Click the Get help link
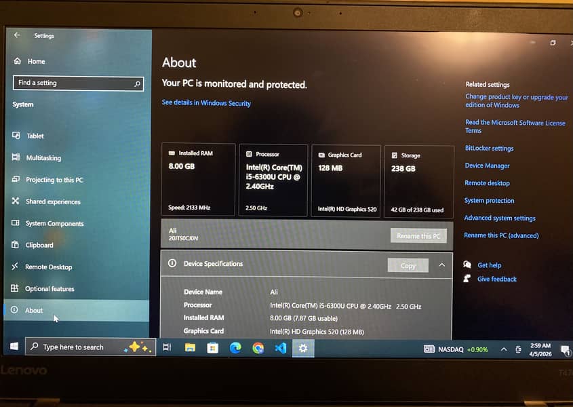573x407 pixels. coord(490,265)
